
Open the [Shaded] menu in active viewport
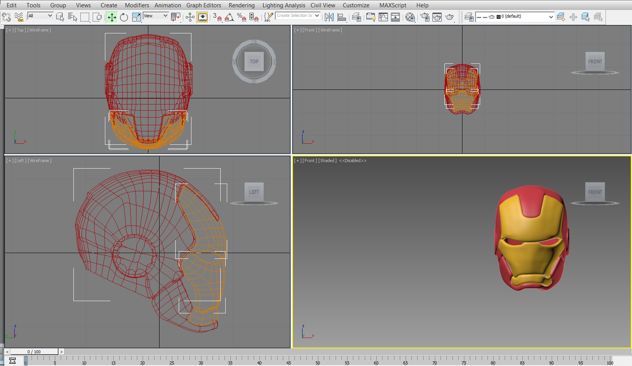[327, 161]
